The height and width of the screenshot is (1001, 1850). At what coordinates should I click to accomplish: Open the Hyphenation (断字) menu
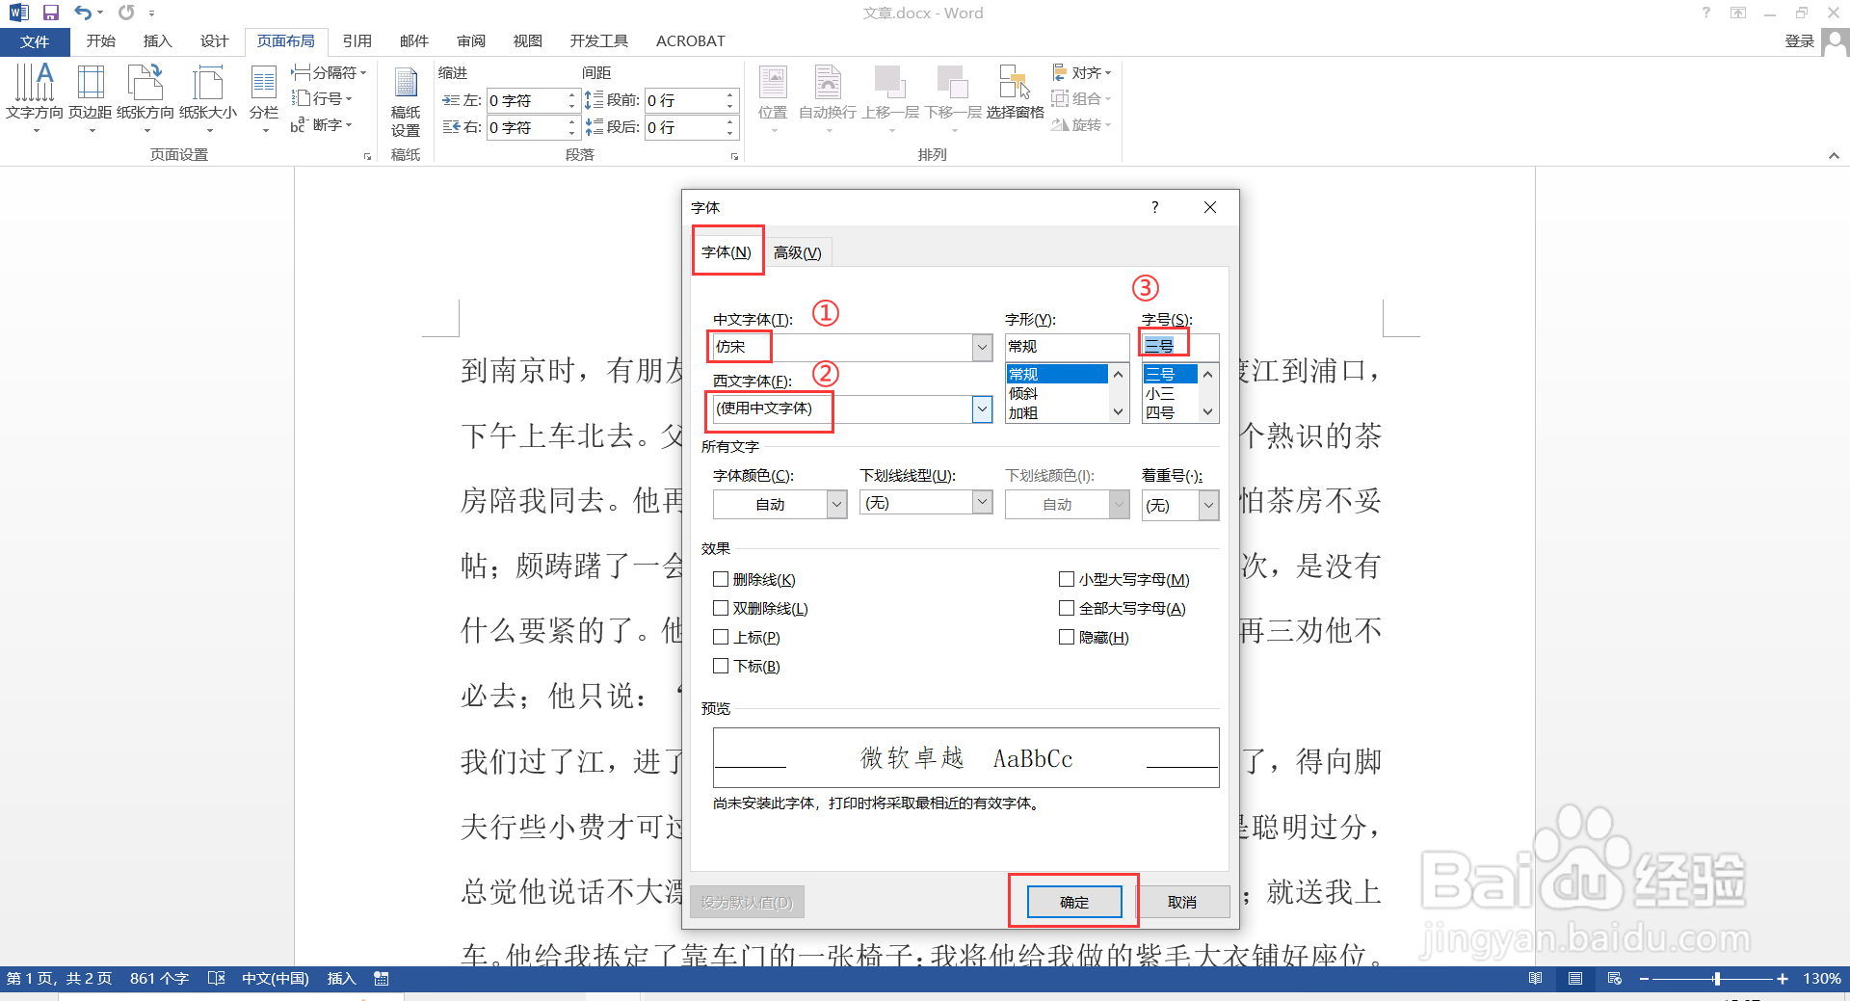pos(322,125)
